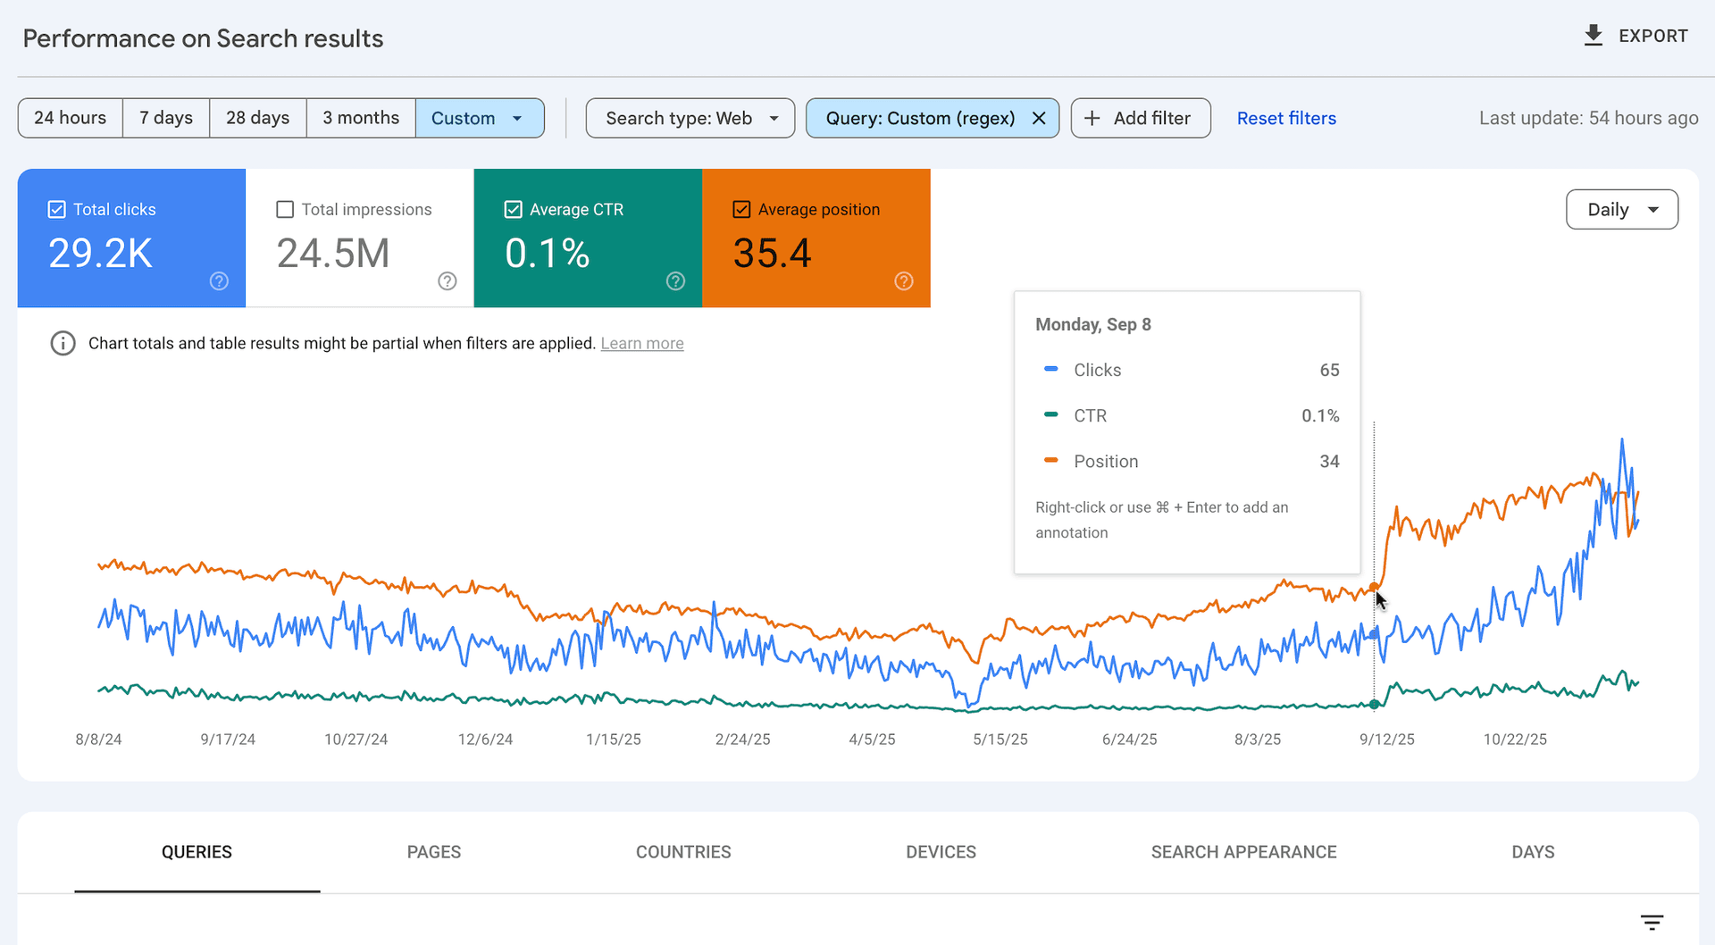Screen dimensions: 1715x945
Task: Click the blue Clicks legend swatch in tooltip
Action: 1051,369
